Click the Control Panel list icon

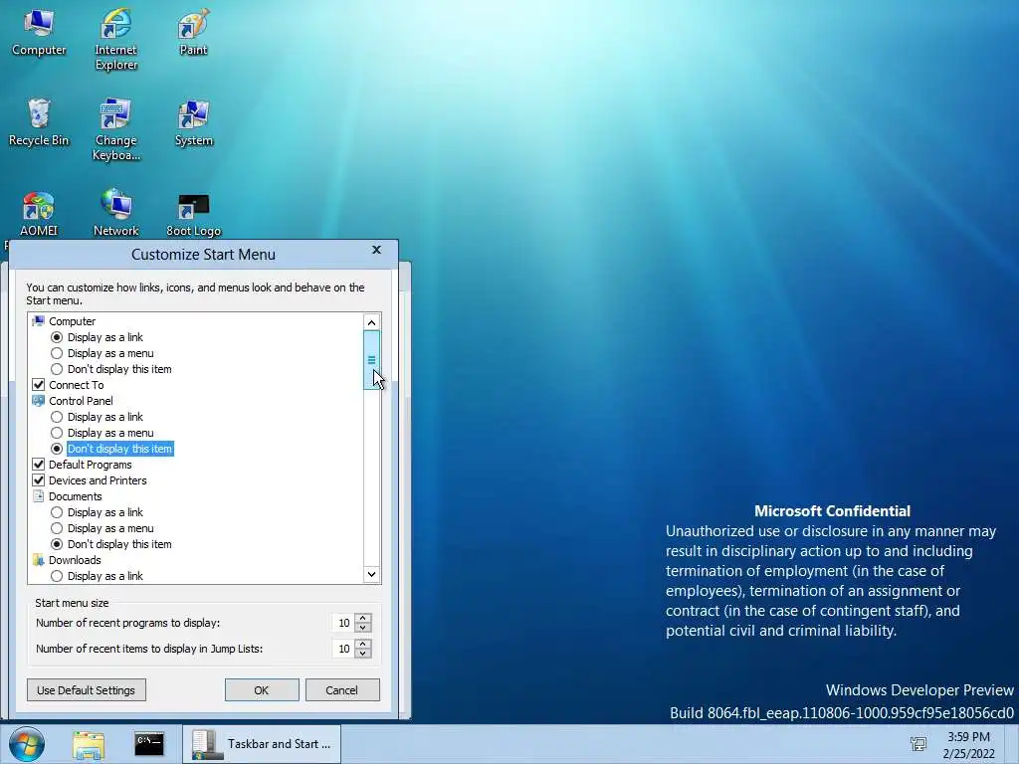[39, 401]
